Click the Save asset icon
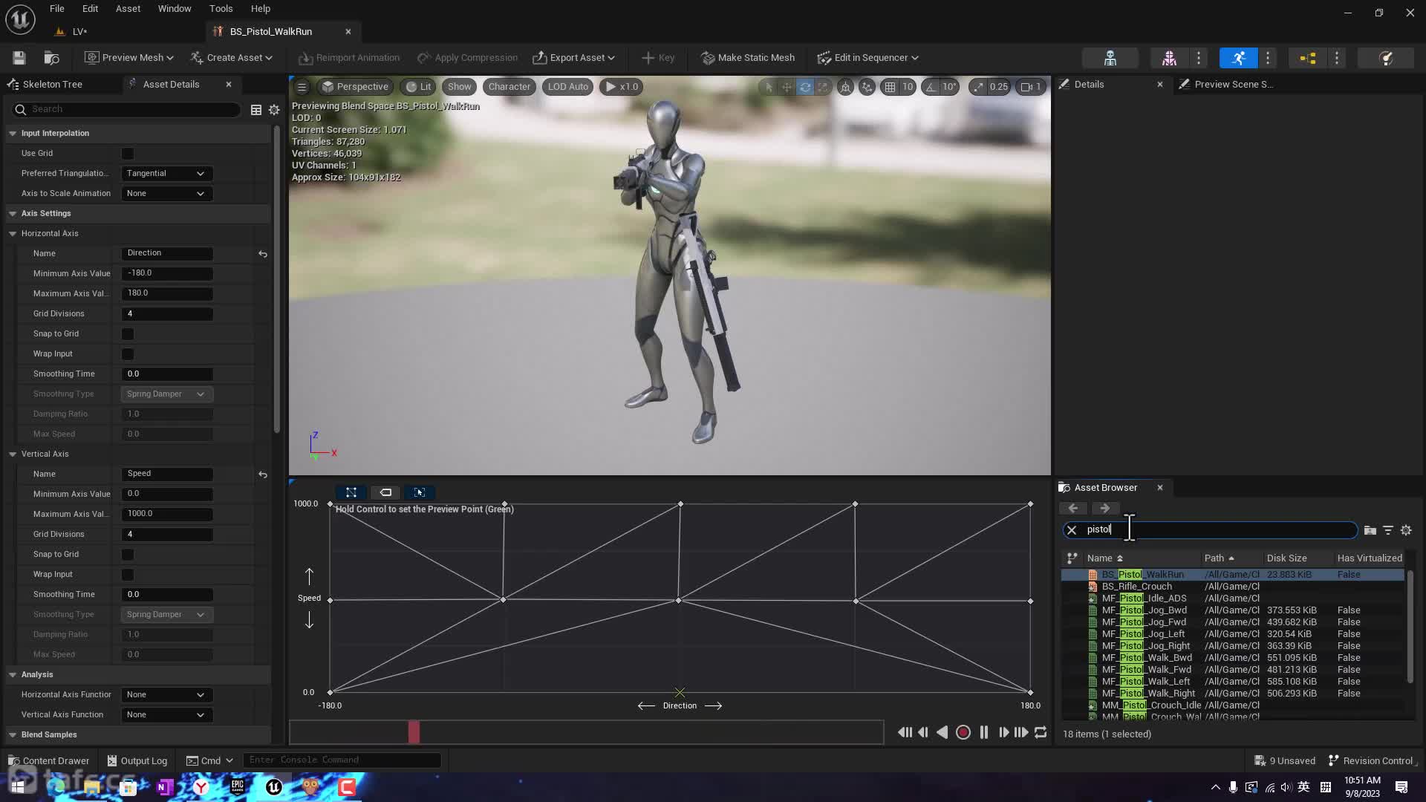 pos(19,58)
